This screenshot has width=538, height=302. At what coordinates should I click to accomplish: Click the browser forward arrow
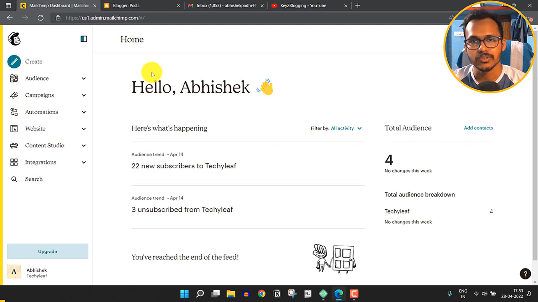[x=25, y=18]
